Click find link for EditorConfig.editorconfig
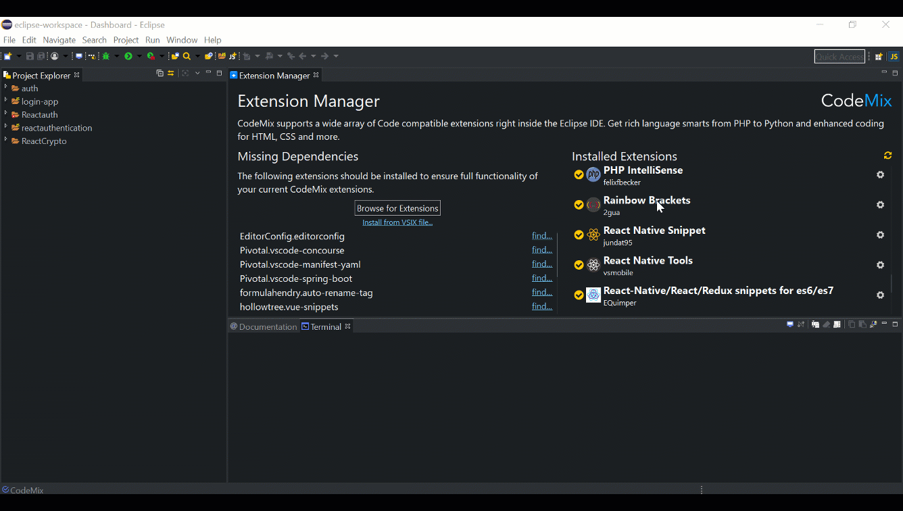903x511 pixels. coord(542,236)
